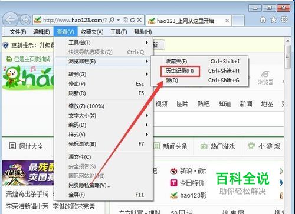The image size is (295, 214).
Task: Select 源(D) in the submenu
Action: click(200, 81)
